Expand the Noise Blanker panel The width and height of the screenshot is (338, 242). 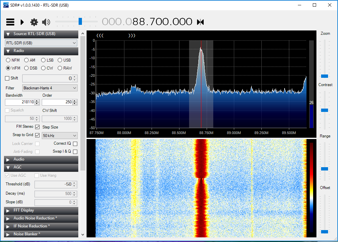click(41, 234)
